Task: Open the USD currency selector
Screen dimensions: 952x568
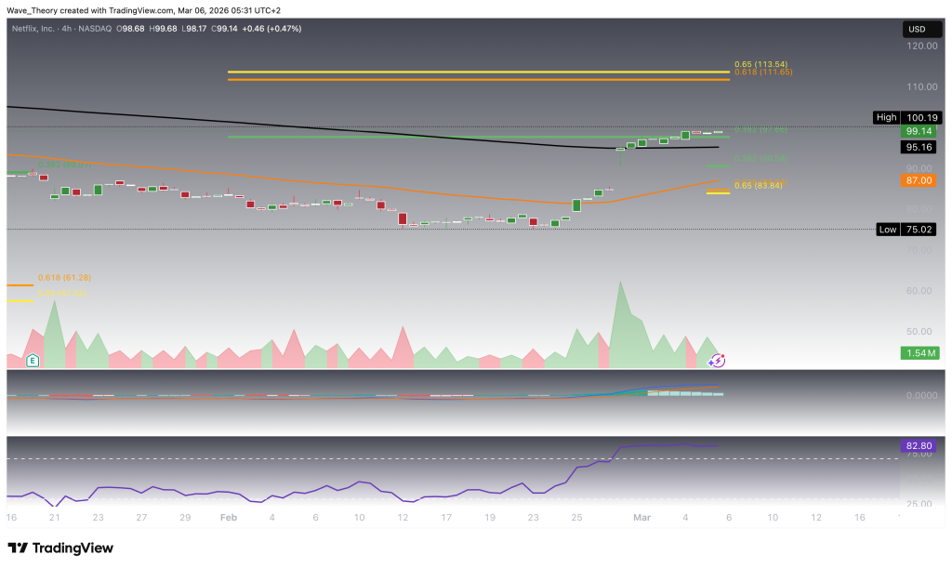Action: point(917,30)
